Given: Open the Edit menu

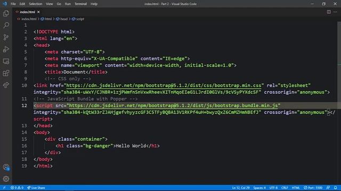Looking at the screenshot, I should (x=22, y=4).
